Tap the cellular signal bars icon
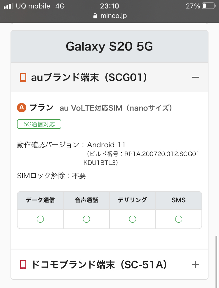The image size is (219, 288). tap(8, 6)
